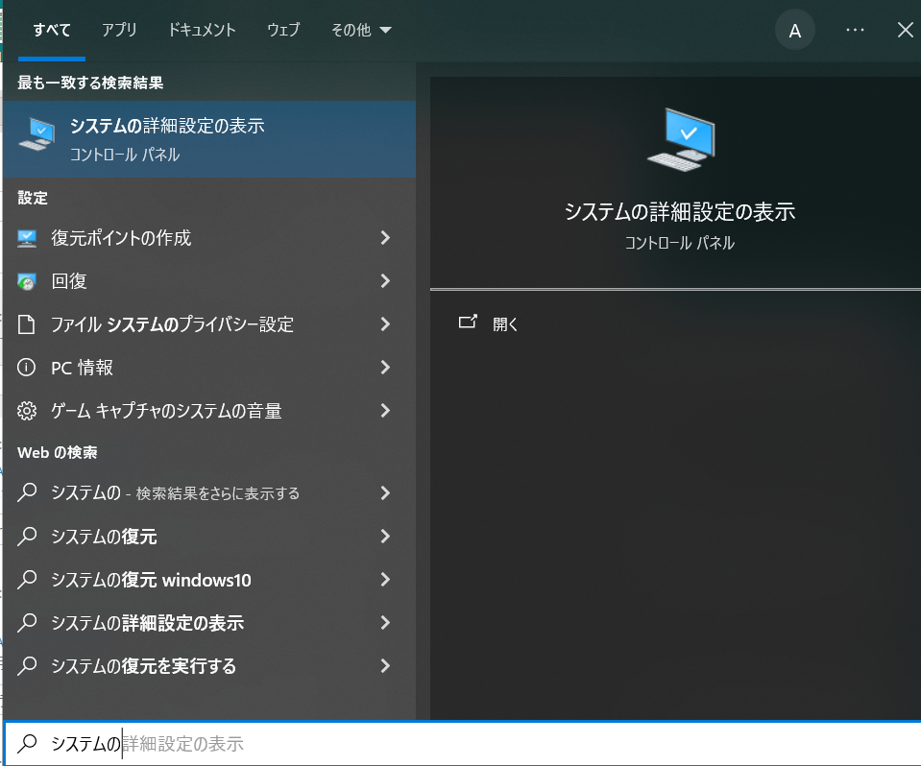921x766 pixels.
Task: Expand arrow for 回復
Action: [385, 281]
